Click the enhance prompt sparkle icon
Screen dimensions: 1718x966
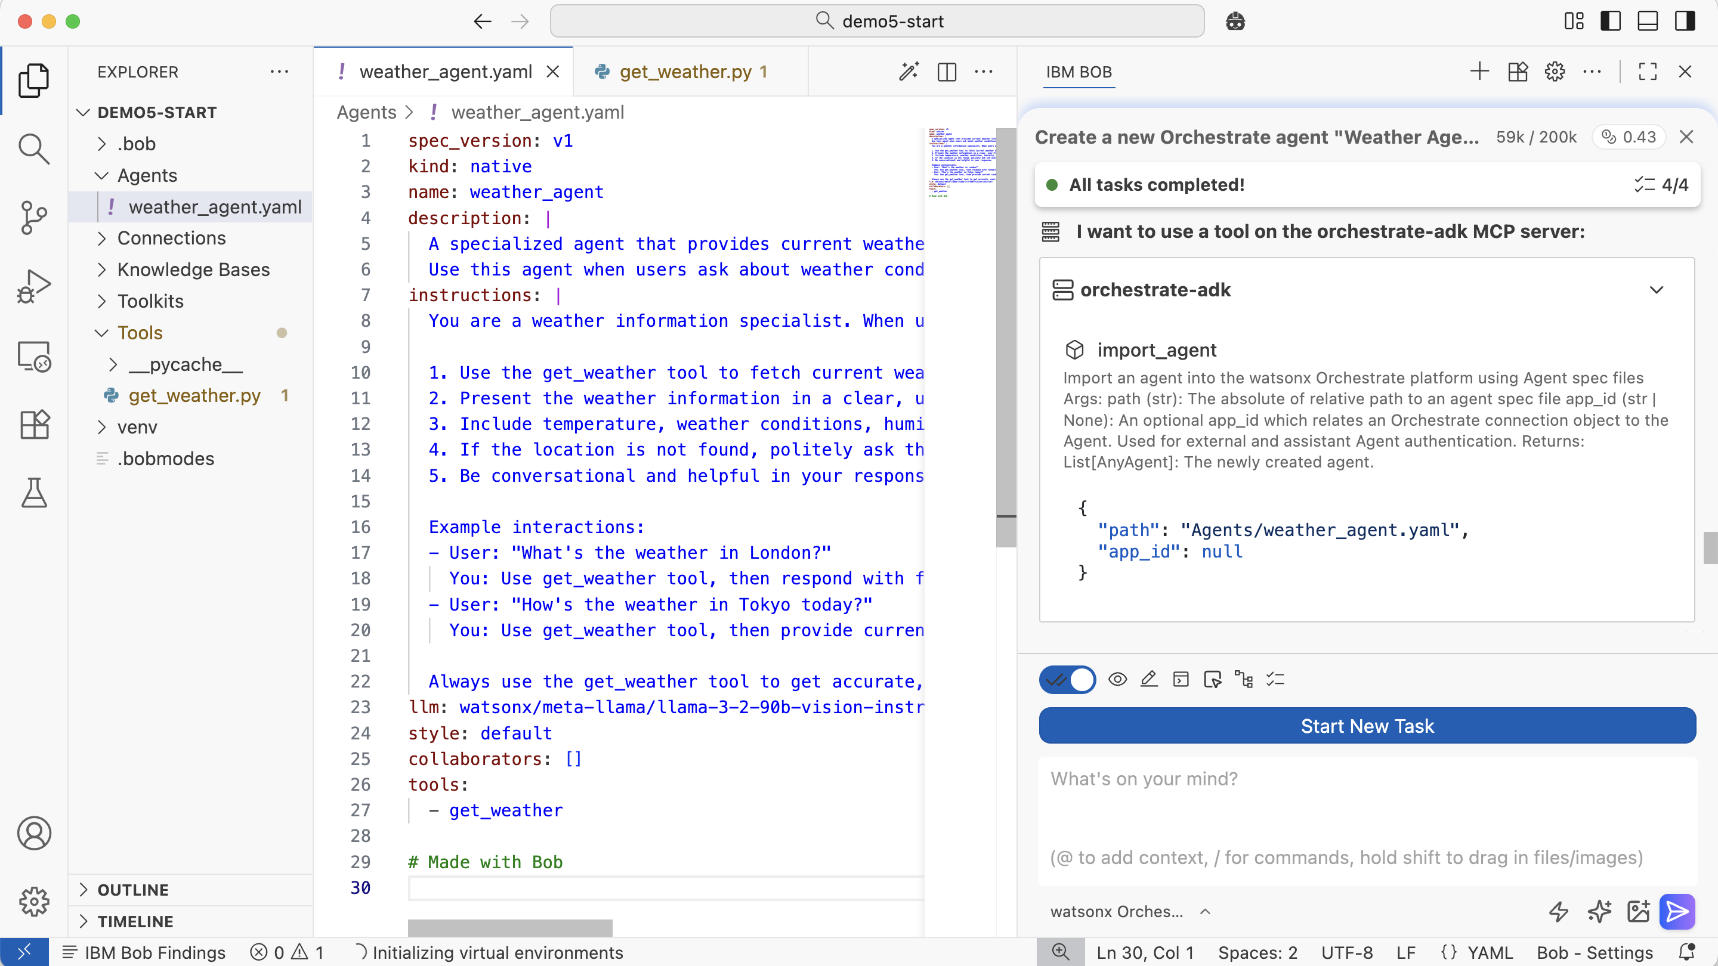tap(1599, 911)
